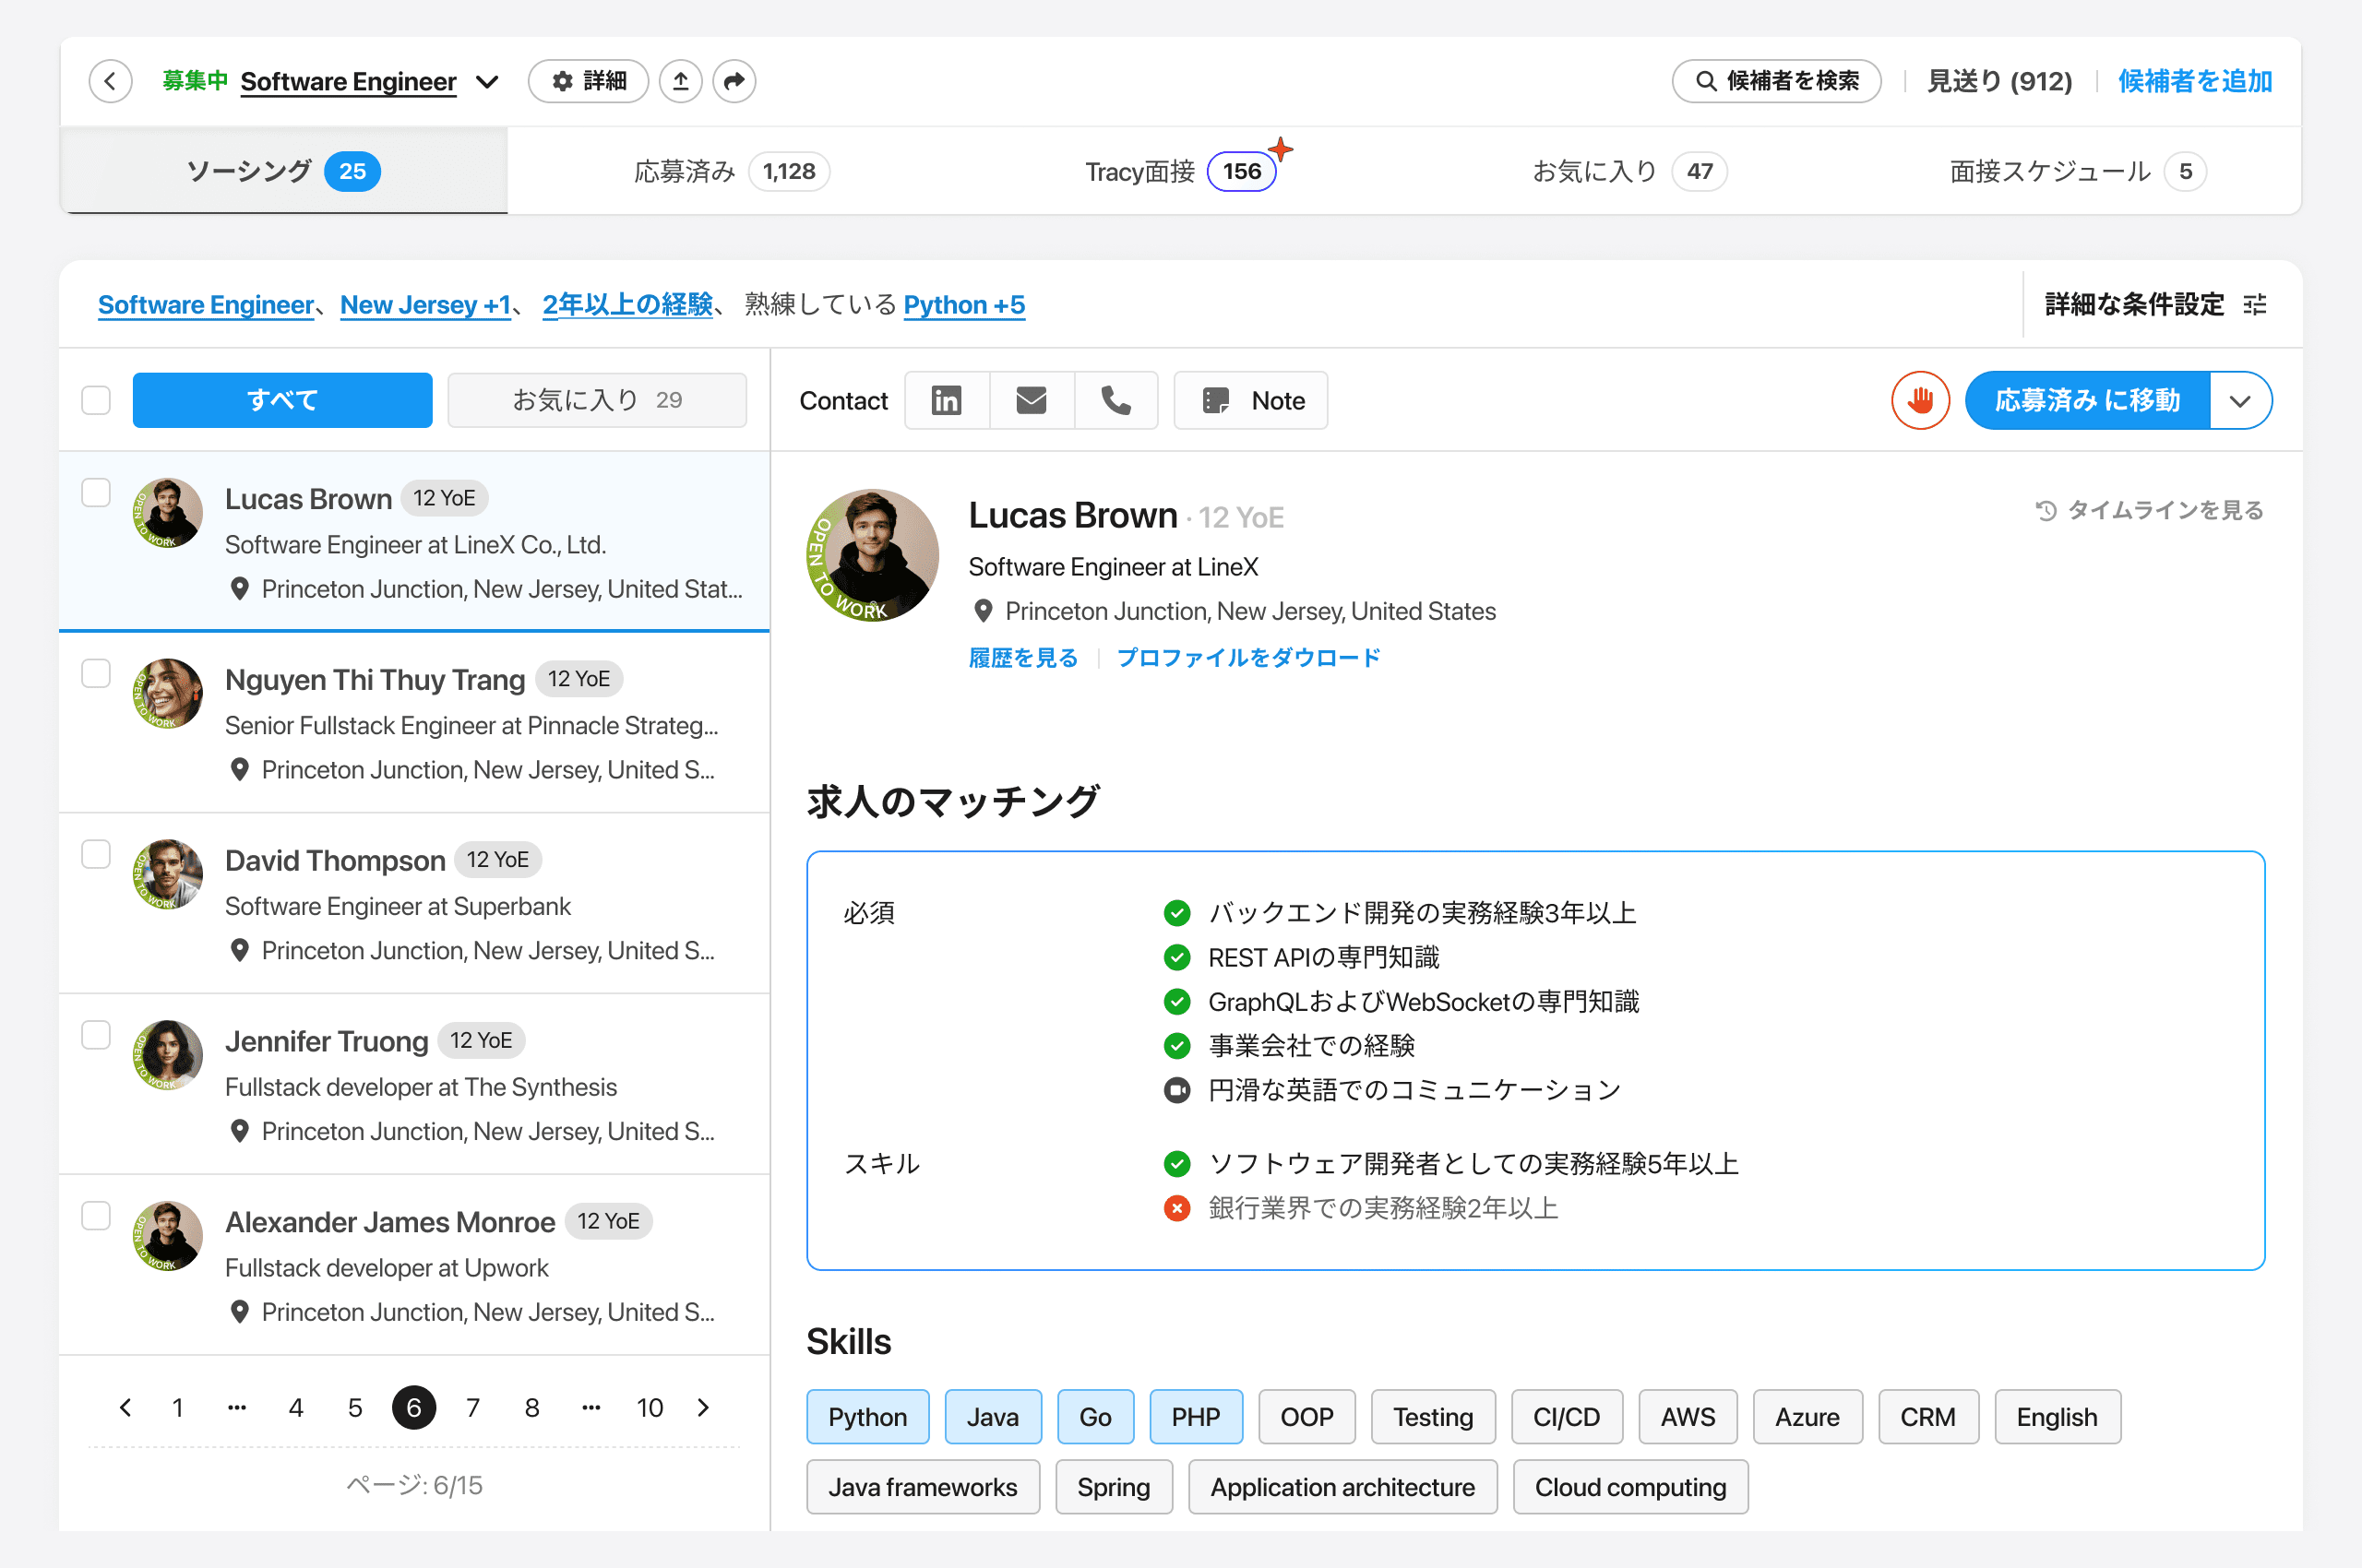Viewport: 2362px width, 1568px height.
Task: Click the 候補者を追加 link
Action: (2194, 81)
